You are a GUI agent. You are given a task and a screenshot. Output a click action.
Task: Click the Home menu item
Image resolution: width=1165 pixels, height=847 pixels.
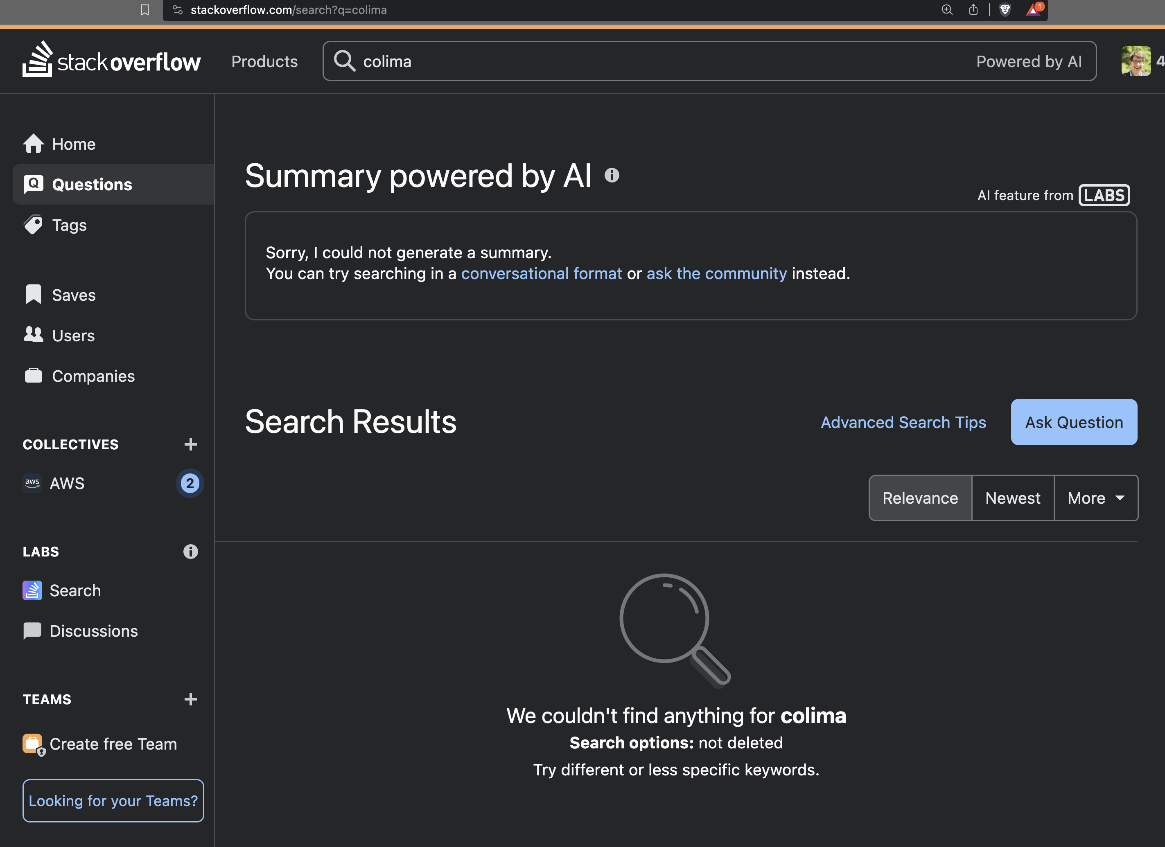[73, 143]
